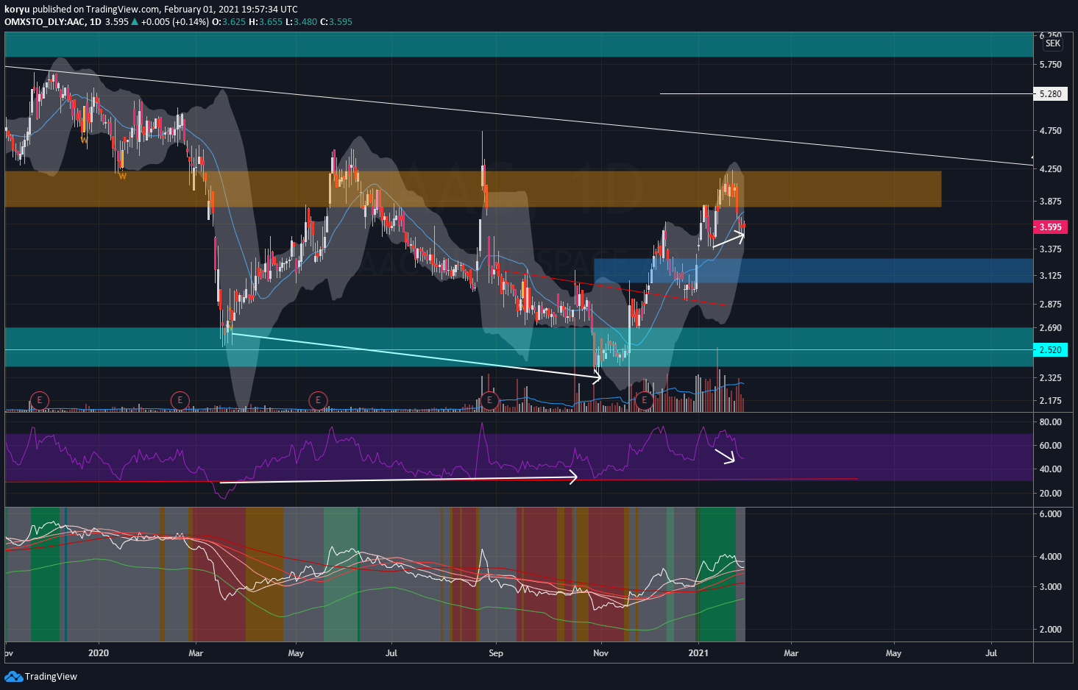Click the Sep time axis label

(x=496, y=652)
